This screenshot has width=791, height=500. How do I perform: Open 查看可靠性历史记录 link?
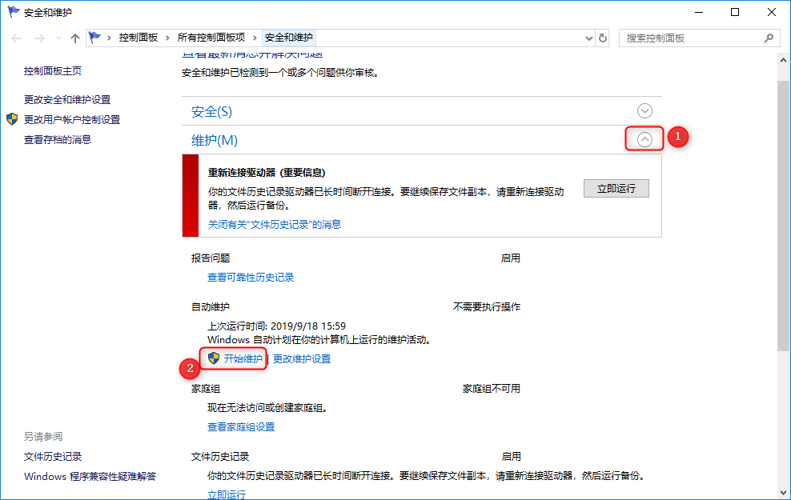[251, 278]
